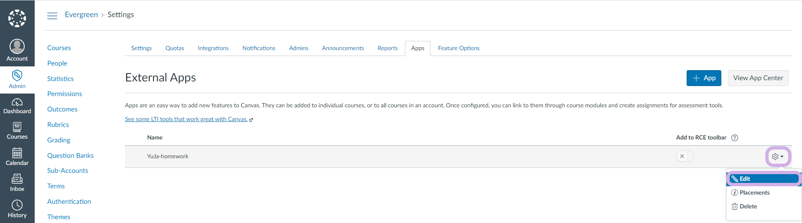The width and height of the screenshot is (802, 223).
Task: Open the LTI tools that work great link
Action: tap(186, 119)
